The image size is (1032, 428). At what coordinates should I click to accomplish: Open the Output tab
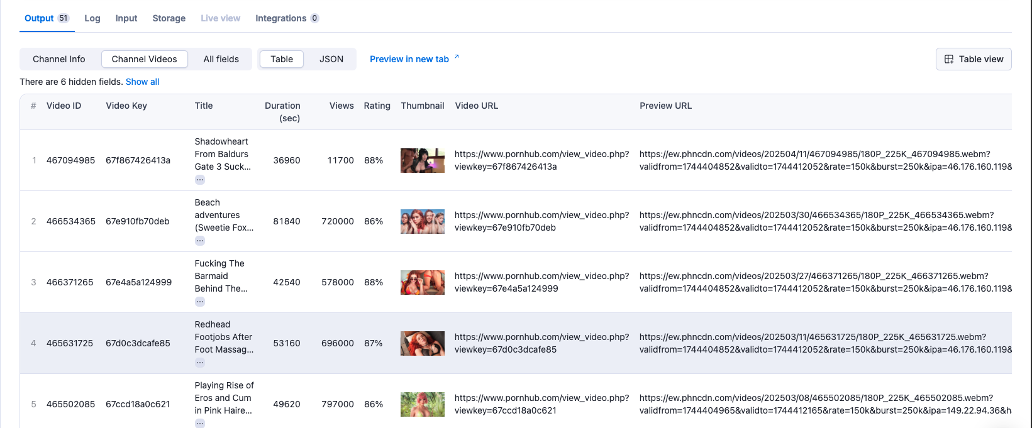pos(47,18)
